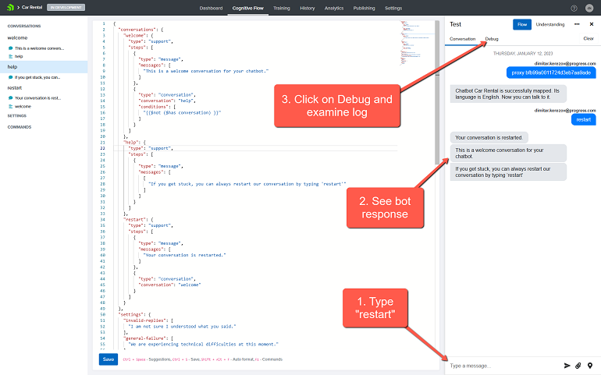
Task: Click message icon beside 'Your conversation is rest...'
Action: [x=10, y=98]
